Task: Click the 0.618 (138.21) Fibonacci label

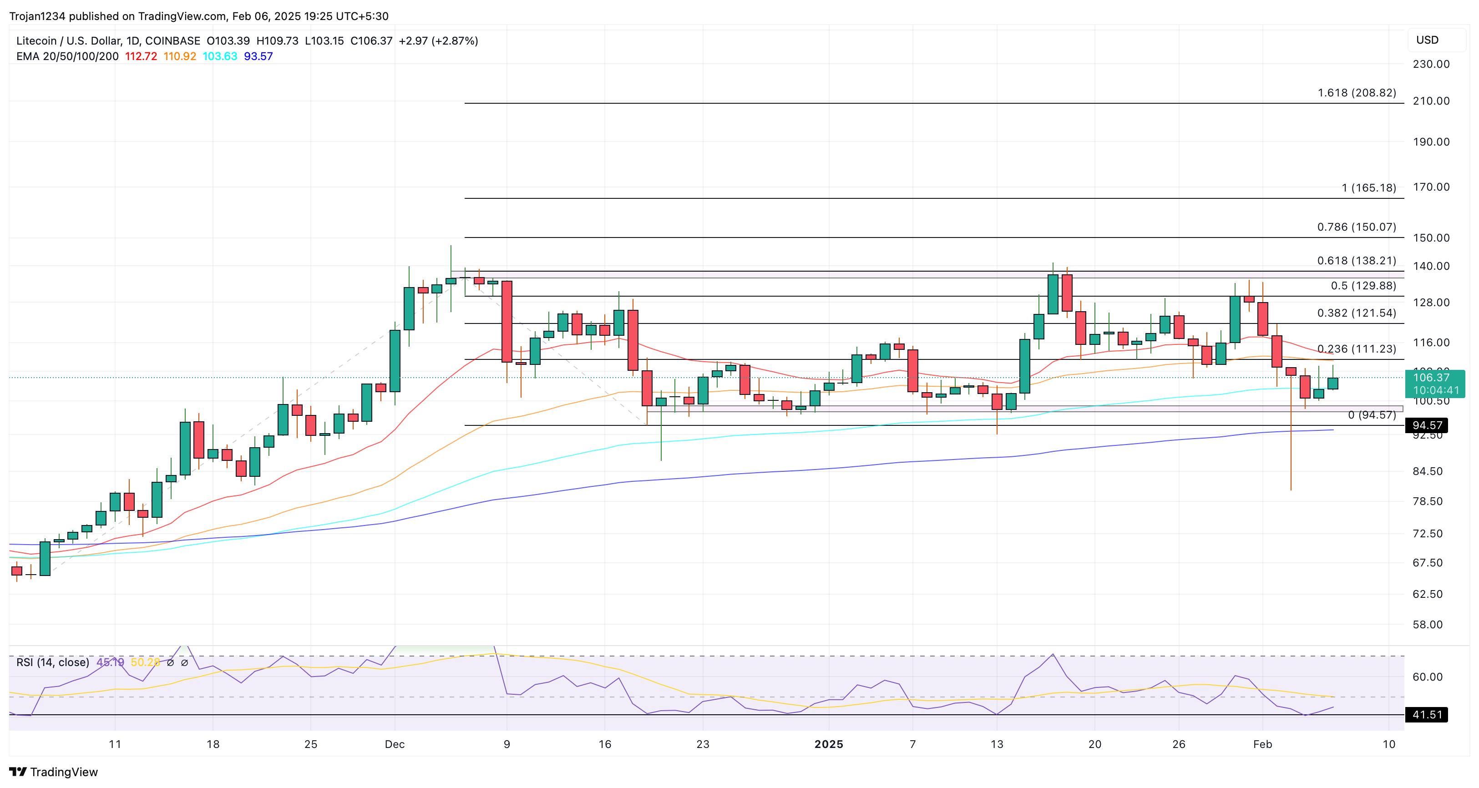Action: 1357,261
